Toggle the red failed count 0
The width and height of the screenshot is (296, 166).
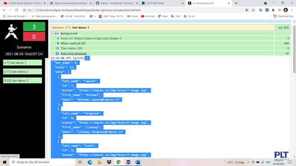tap(34, 36)
